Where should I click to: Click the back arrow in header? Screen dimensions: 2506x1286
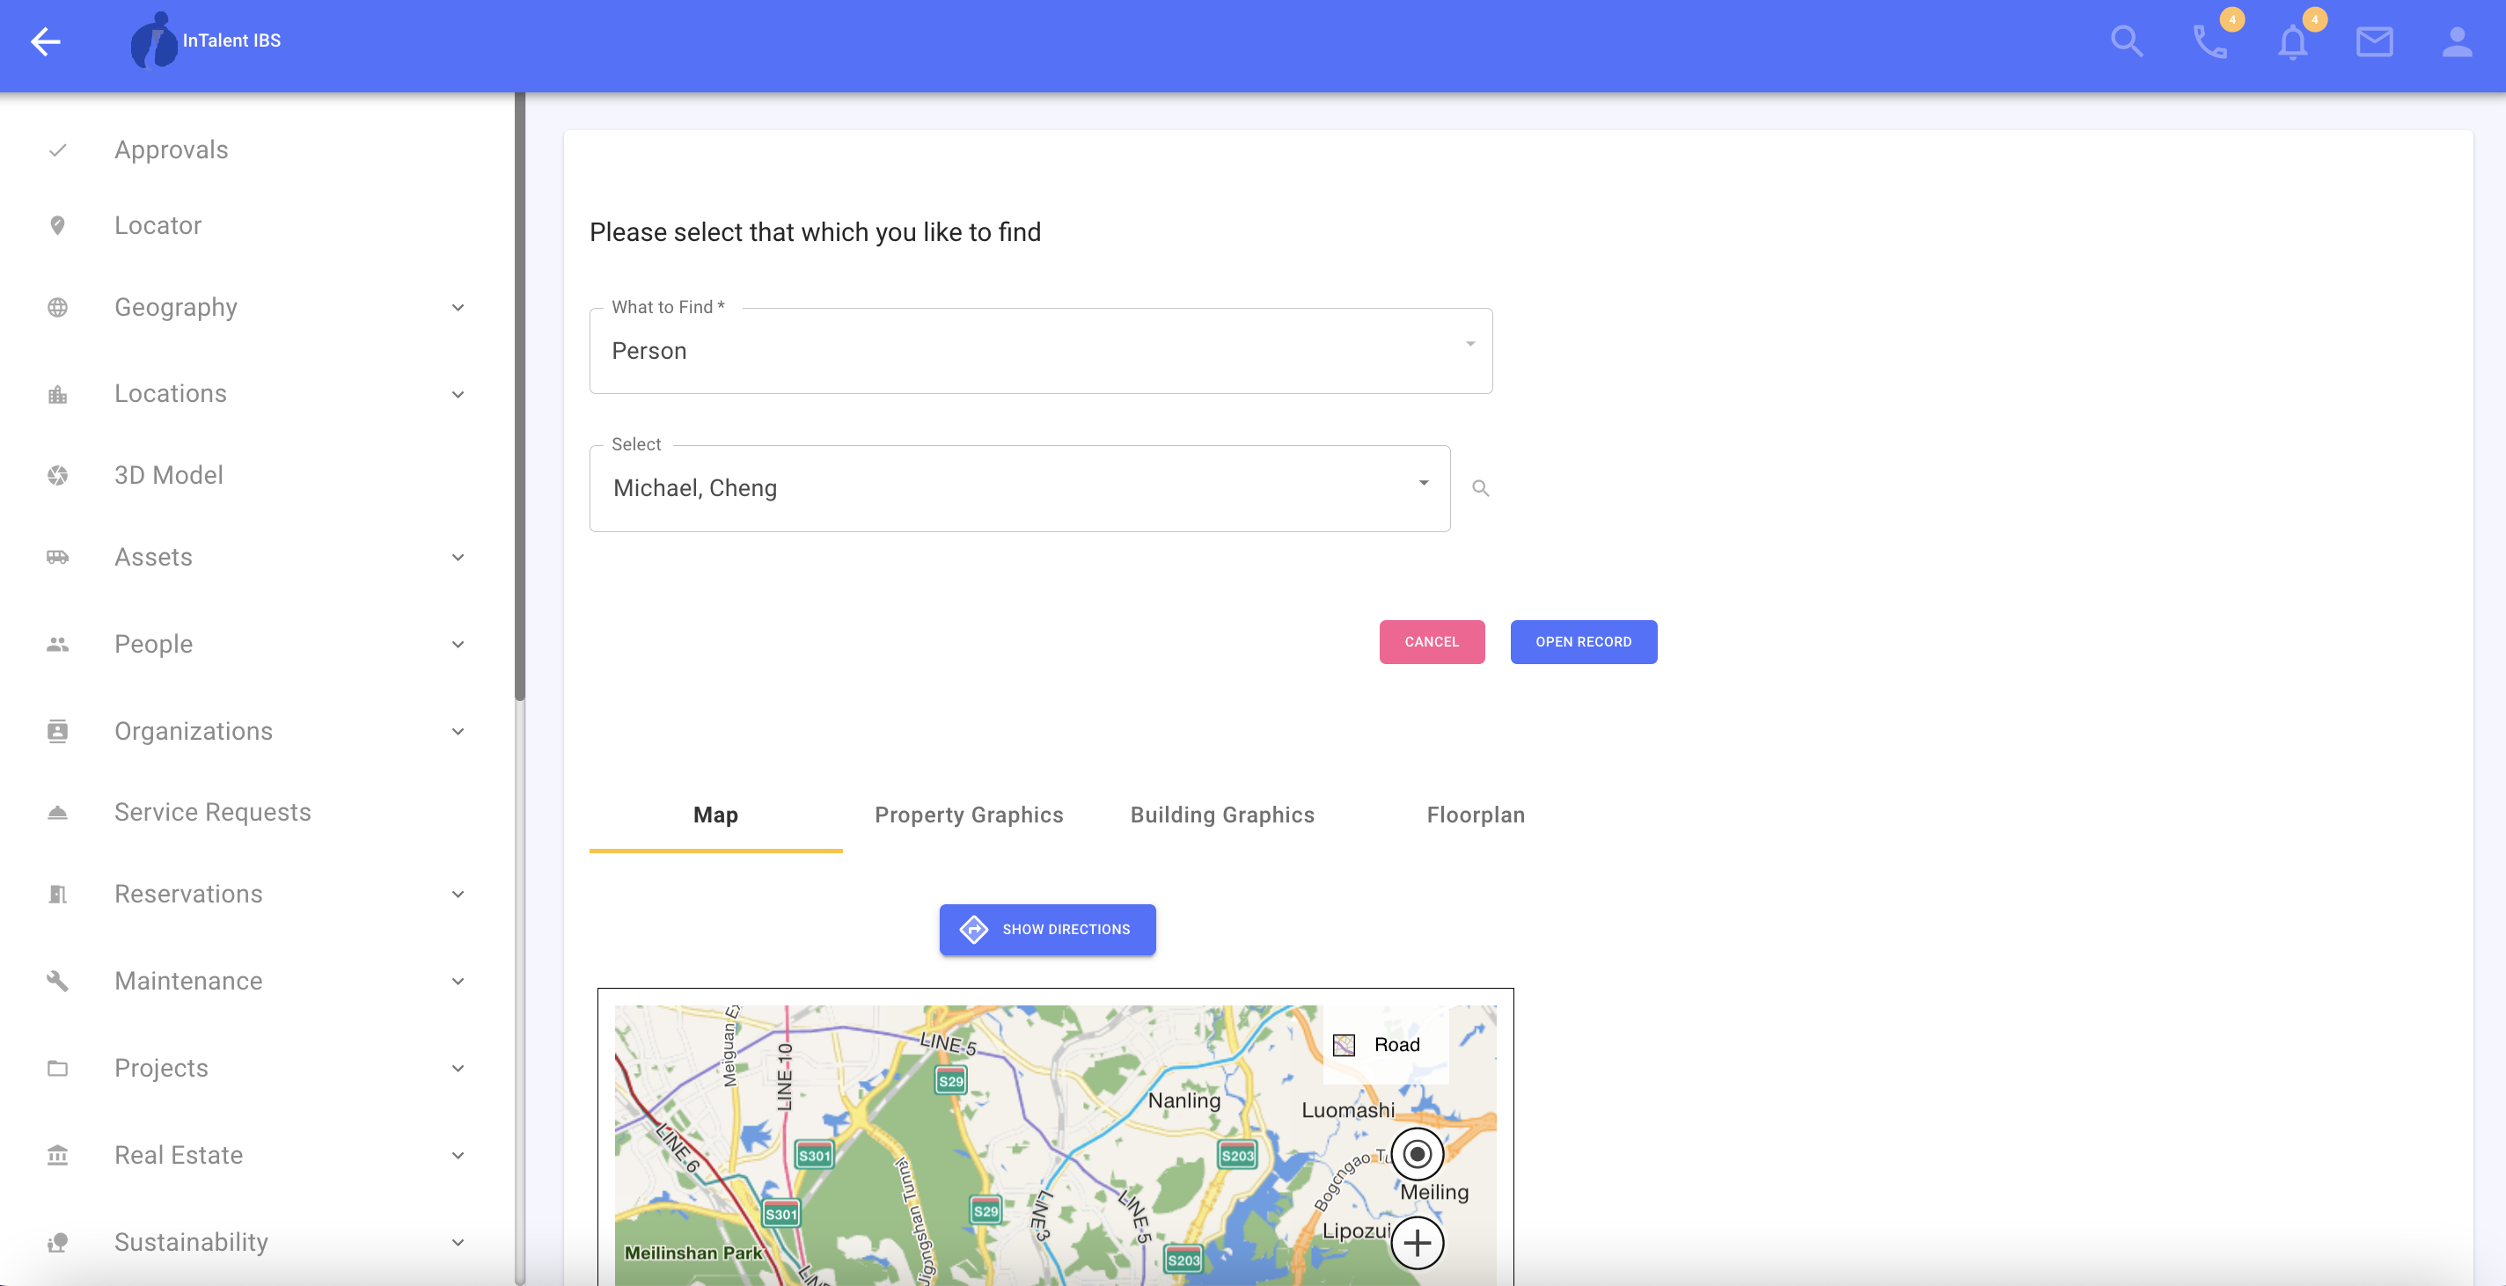pyautogui.click(x=46, y=40)
